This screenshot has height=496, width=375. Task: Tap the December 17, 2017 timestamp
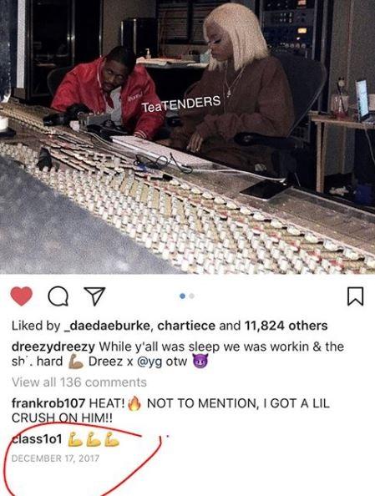[55, 458]
